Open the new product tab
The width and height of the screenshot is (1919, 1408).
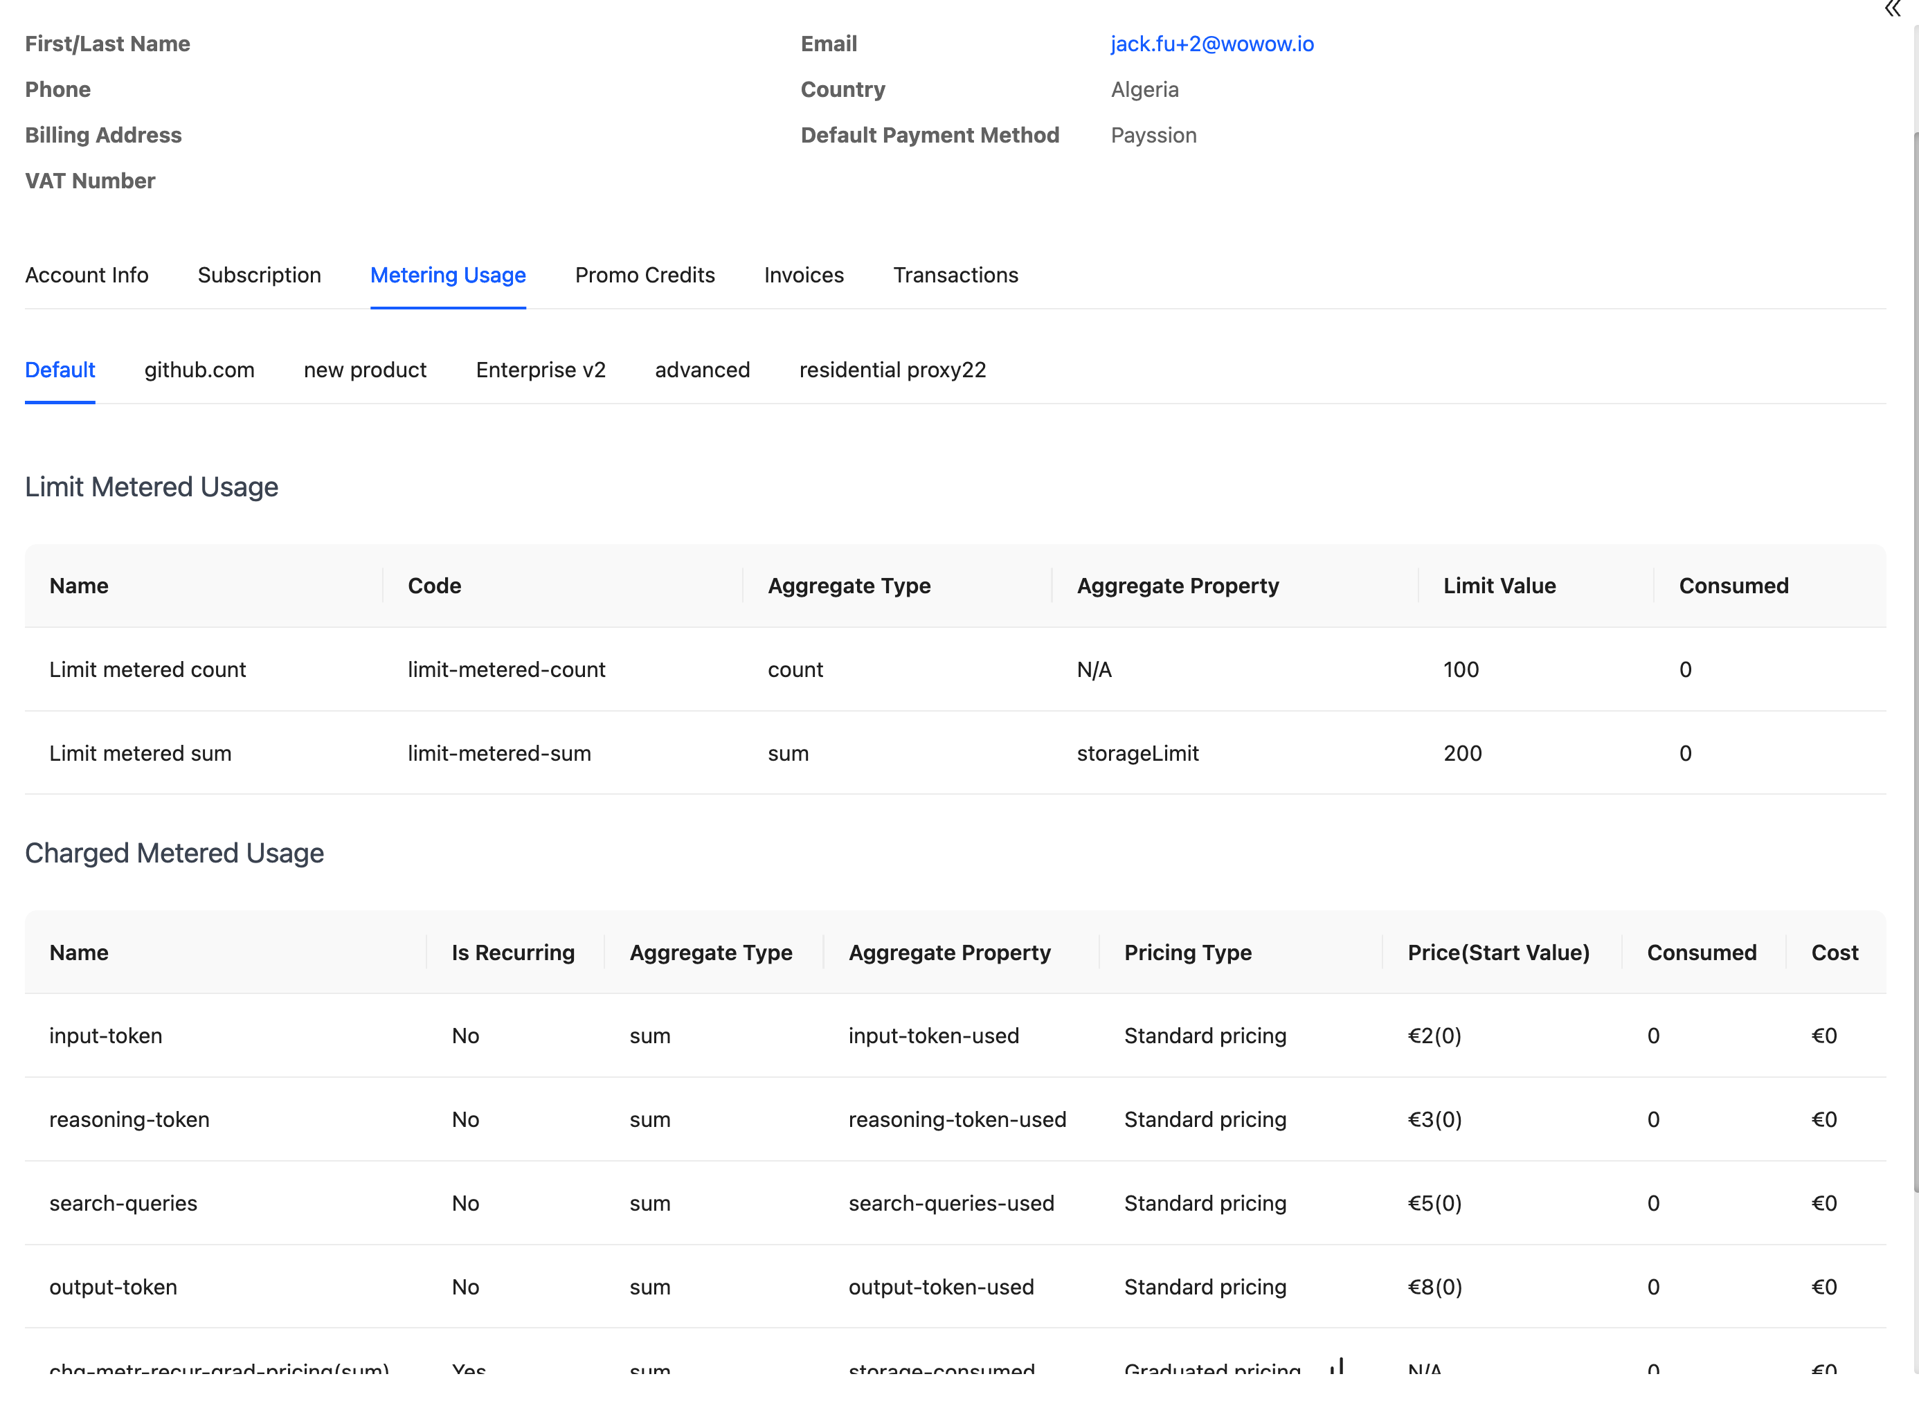coord(365,369)
